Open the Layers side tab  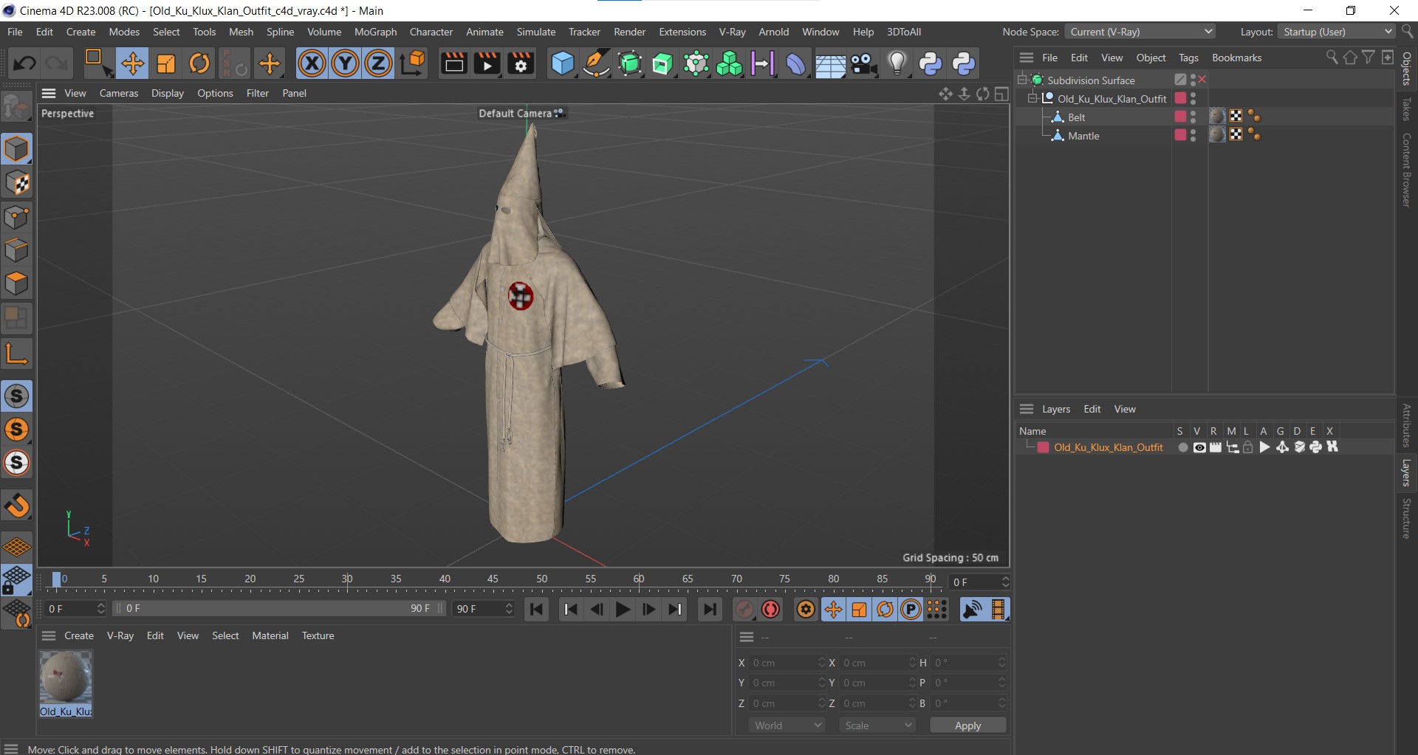point(1406,472)
